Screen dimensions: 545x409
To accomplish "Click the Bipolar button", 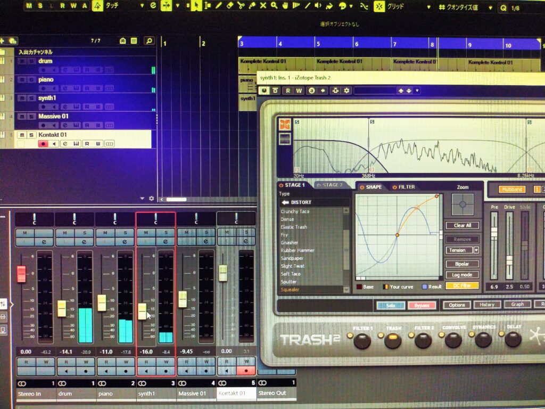I will (x=462, y=264).
